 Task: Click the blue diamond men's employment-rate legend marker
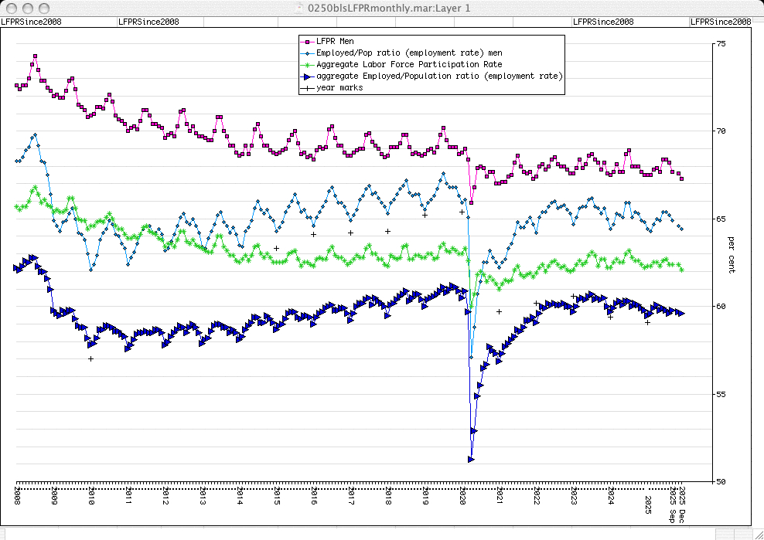[307, 53]
